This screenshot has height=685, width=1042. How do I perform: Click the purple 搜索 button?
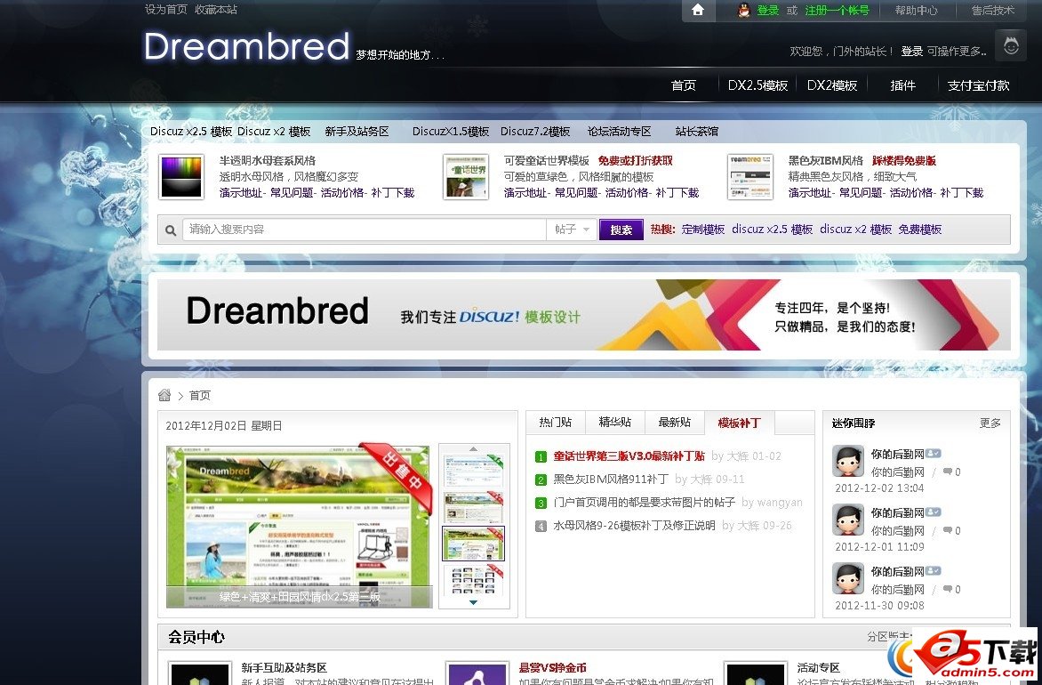[x=621, y=230]
